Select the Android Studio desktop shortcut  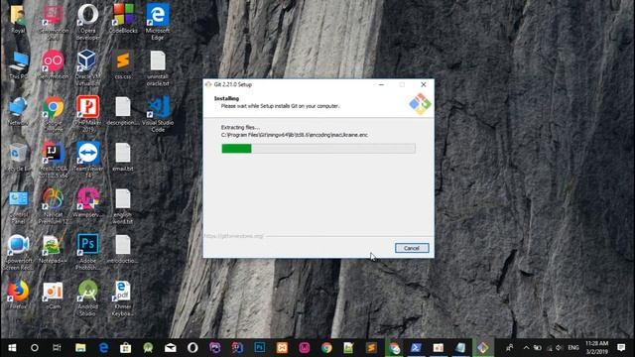tap(88, 298)
